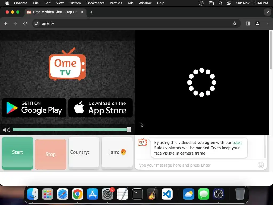Open System Settings in the Dock
The width and height of the screenshot is (273, 205).
pyautogui.click(x=107, y=194)
